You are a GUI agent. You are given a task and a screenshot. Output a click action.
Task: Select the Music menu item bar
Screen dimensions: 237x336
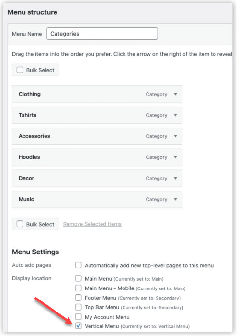pos(97,199)
